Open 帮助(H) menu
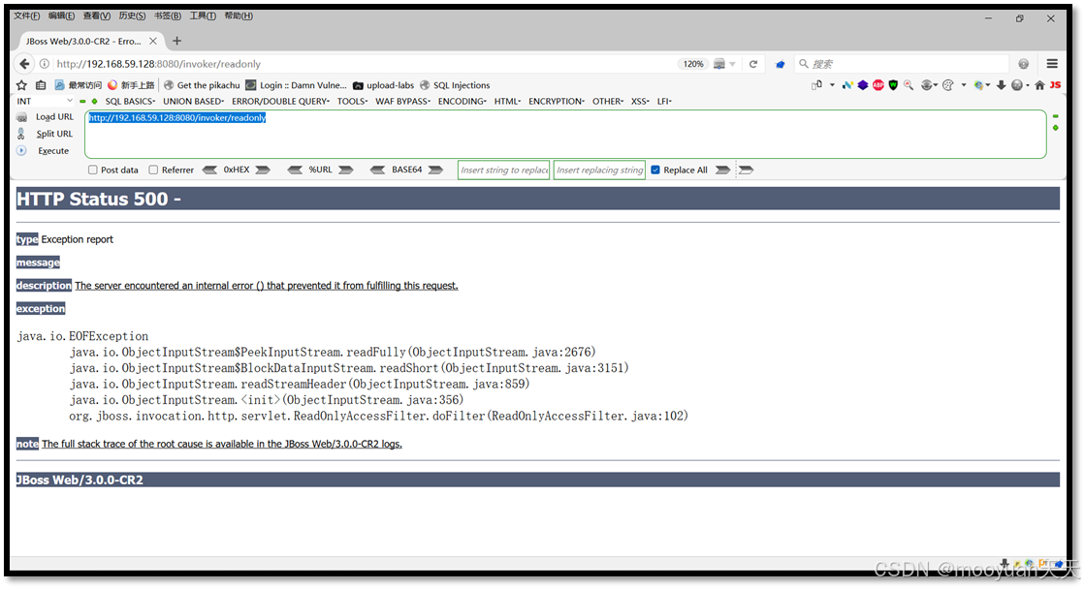This screenshot has width=1085, height=589. (239, 15)
